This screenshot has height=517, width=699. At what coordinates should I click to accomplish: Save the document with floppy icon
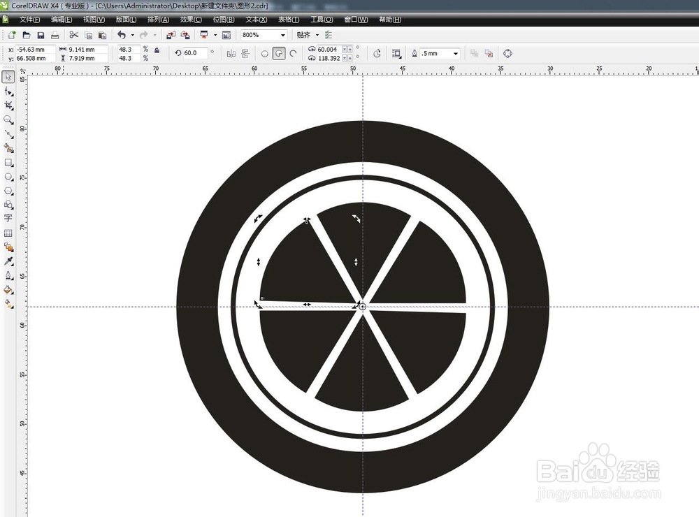(41, 35)
